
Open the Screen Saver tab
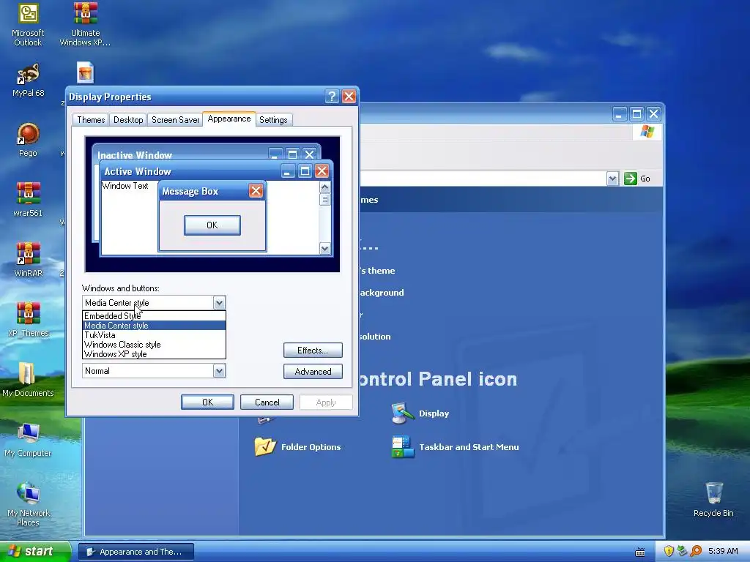[175, 120]
